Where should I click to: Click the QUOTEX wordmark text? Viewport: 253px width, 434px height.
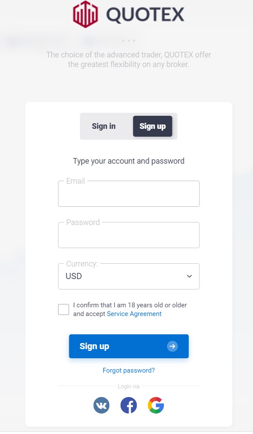(x=145, y=15)
